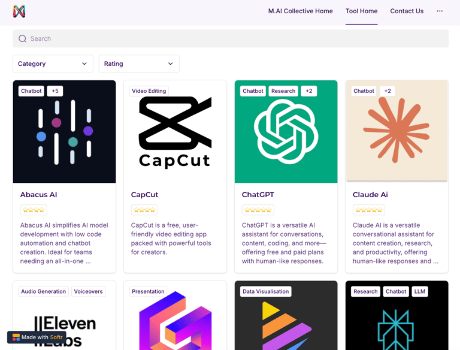The height and width of the screenshot is (350, 460).
Task: Click the Claude Ai description text
Action: click(x=395, y=243)
